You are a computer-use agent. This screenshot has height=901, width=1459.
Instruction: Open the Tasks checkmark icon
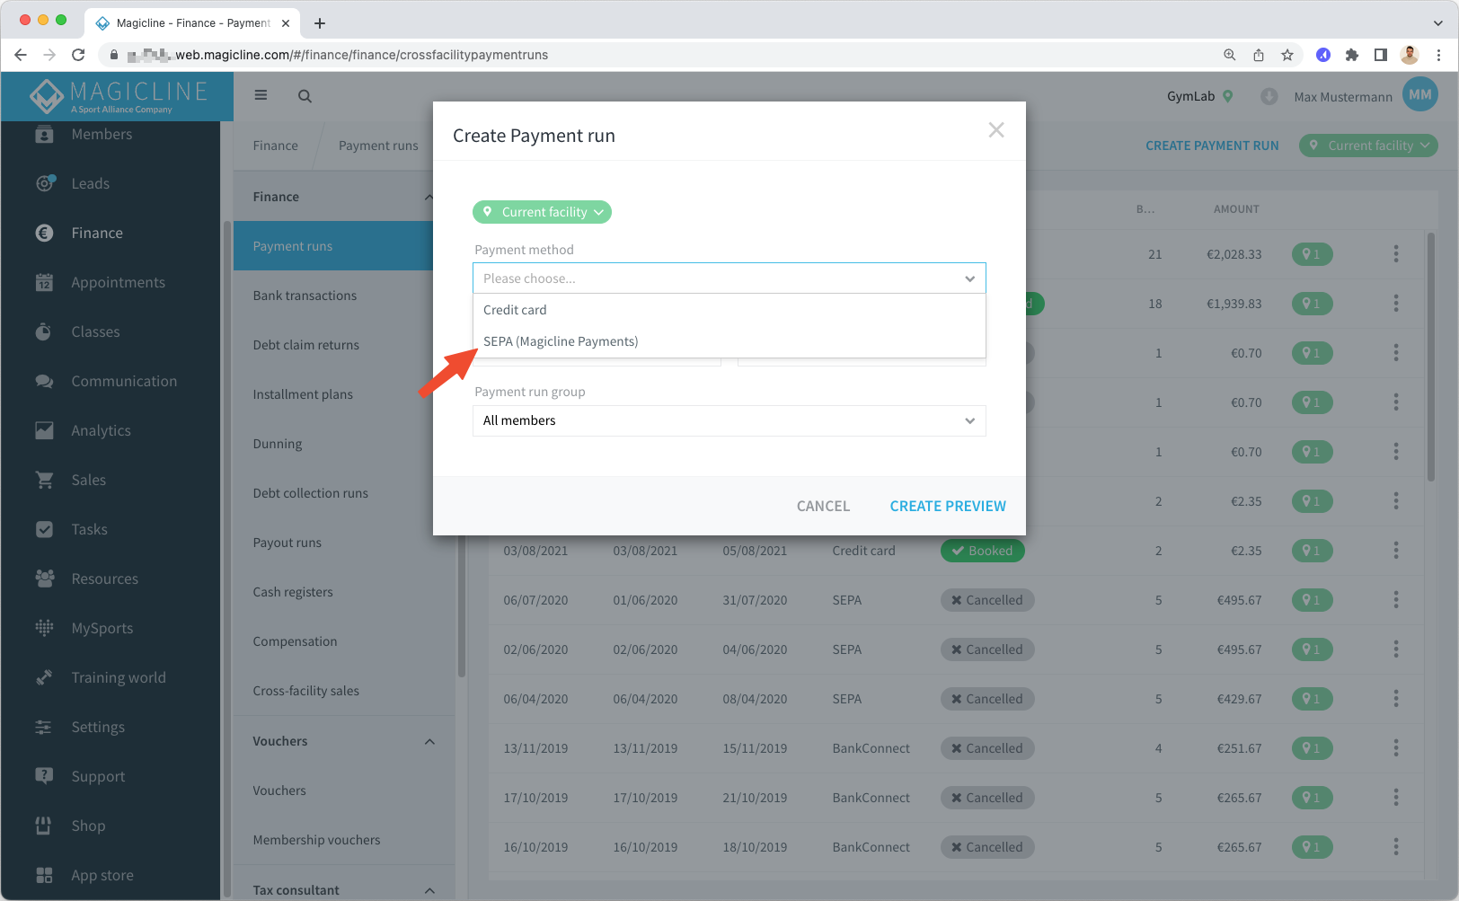click(x=44, y=529)
